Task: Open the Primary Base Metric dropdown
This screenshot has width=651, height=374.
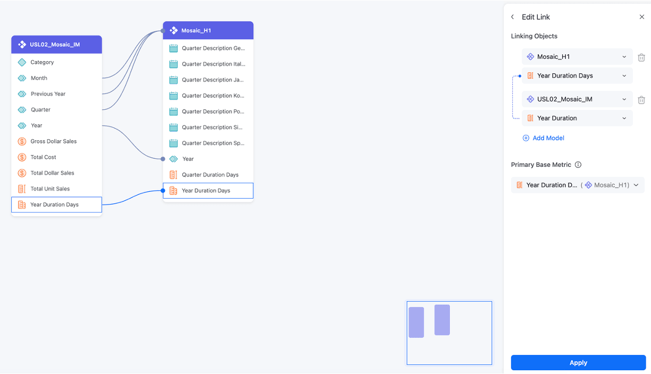Action: click(578, 185)
